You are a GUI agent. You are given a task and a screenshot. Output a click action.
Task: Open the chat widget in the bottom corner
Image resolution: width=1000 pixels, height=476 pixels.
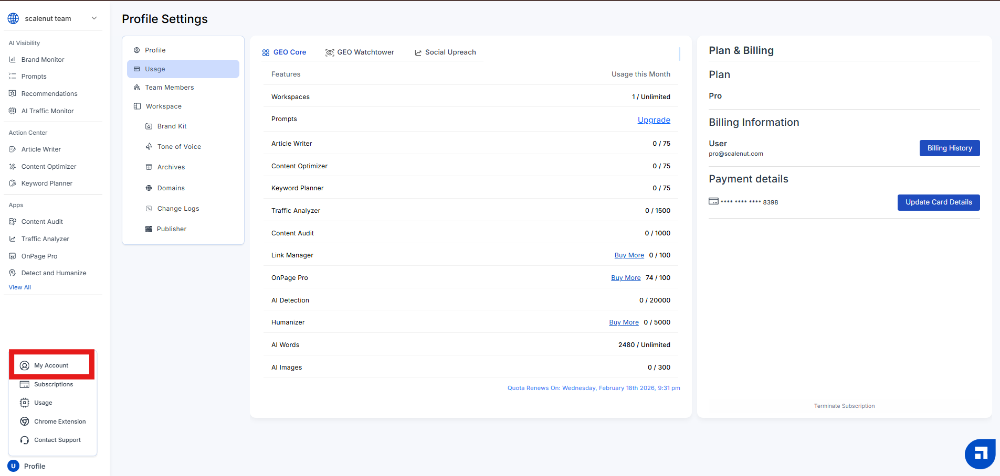[980, 453]
